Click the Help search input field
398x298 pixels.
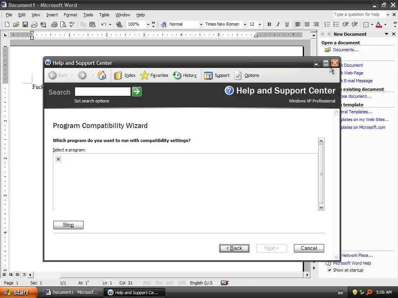pos(103,92)
